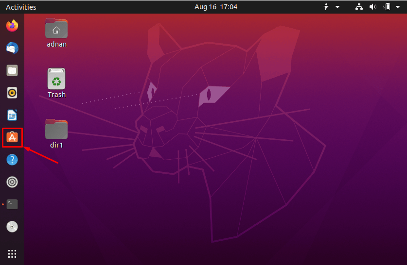
Task: Open the clock Aug 16 17:04 menu
Action: pyautogui.click(x=216, y=7)
